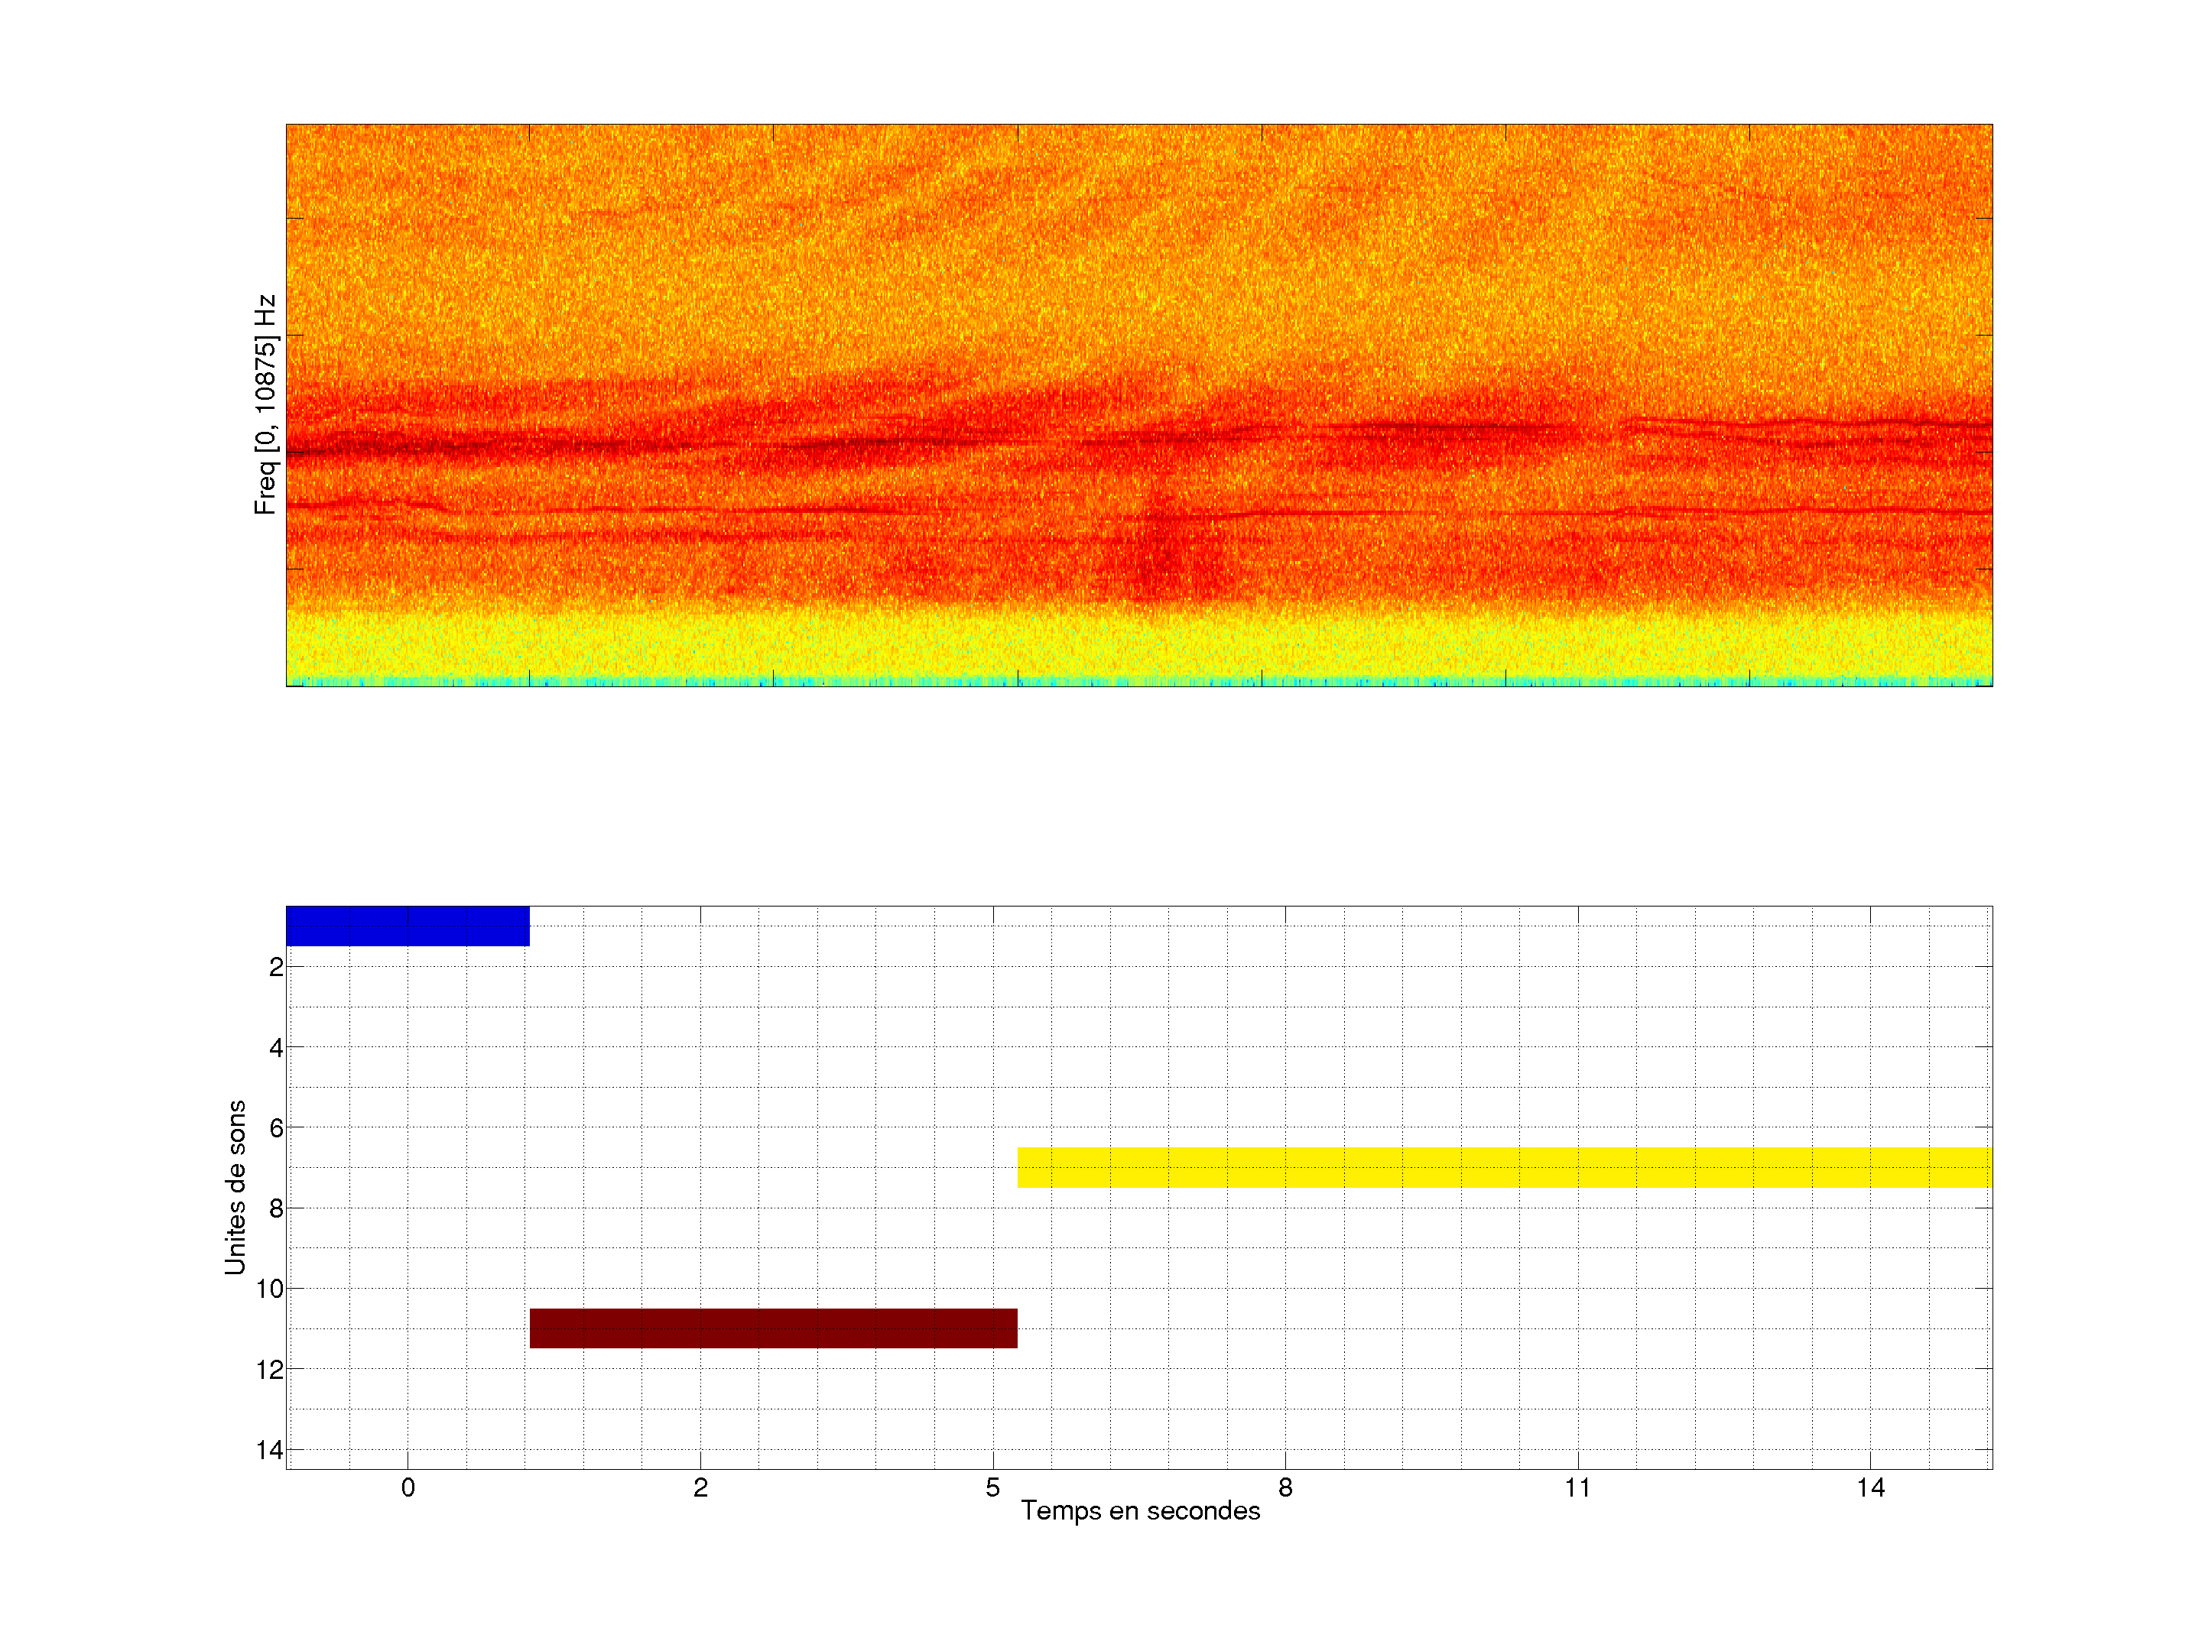This screenshot has height=1651, width=2202.
Task: Click the blue sound unit bar
Action: (x=408, y=926)
